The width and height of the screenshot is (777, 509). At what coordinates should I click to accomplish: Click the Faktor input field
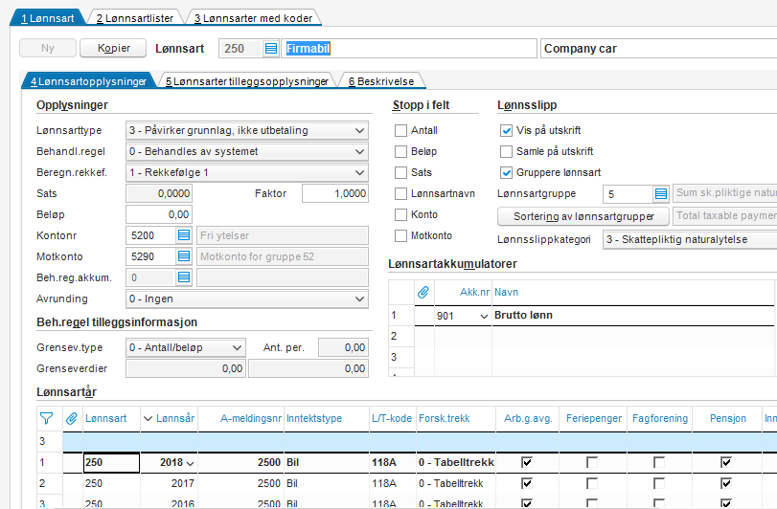334,194
